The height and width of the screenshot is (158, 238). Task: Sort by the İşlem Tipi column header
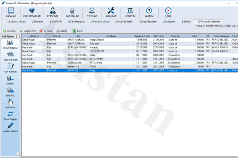coord(34,36)
